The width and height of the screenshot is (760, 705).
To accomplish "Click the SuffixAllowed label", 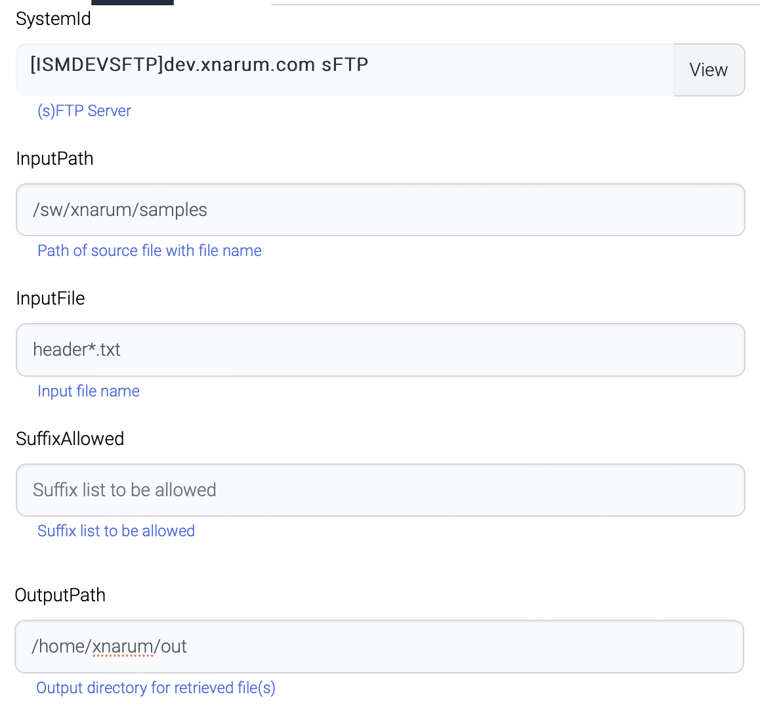I will tap(70, 438).
